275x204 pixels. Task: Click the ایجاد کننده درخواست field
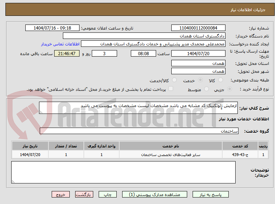click(x=153, y=44)
